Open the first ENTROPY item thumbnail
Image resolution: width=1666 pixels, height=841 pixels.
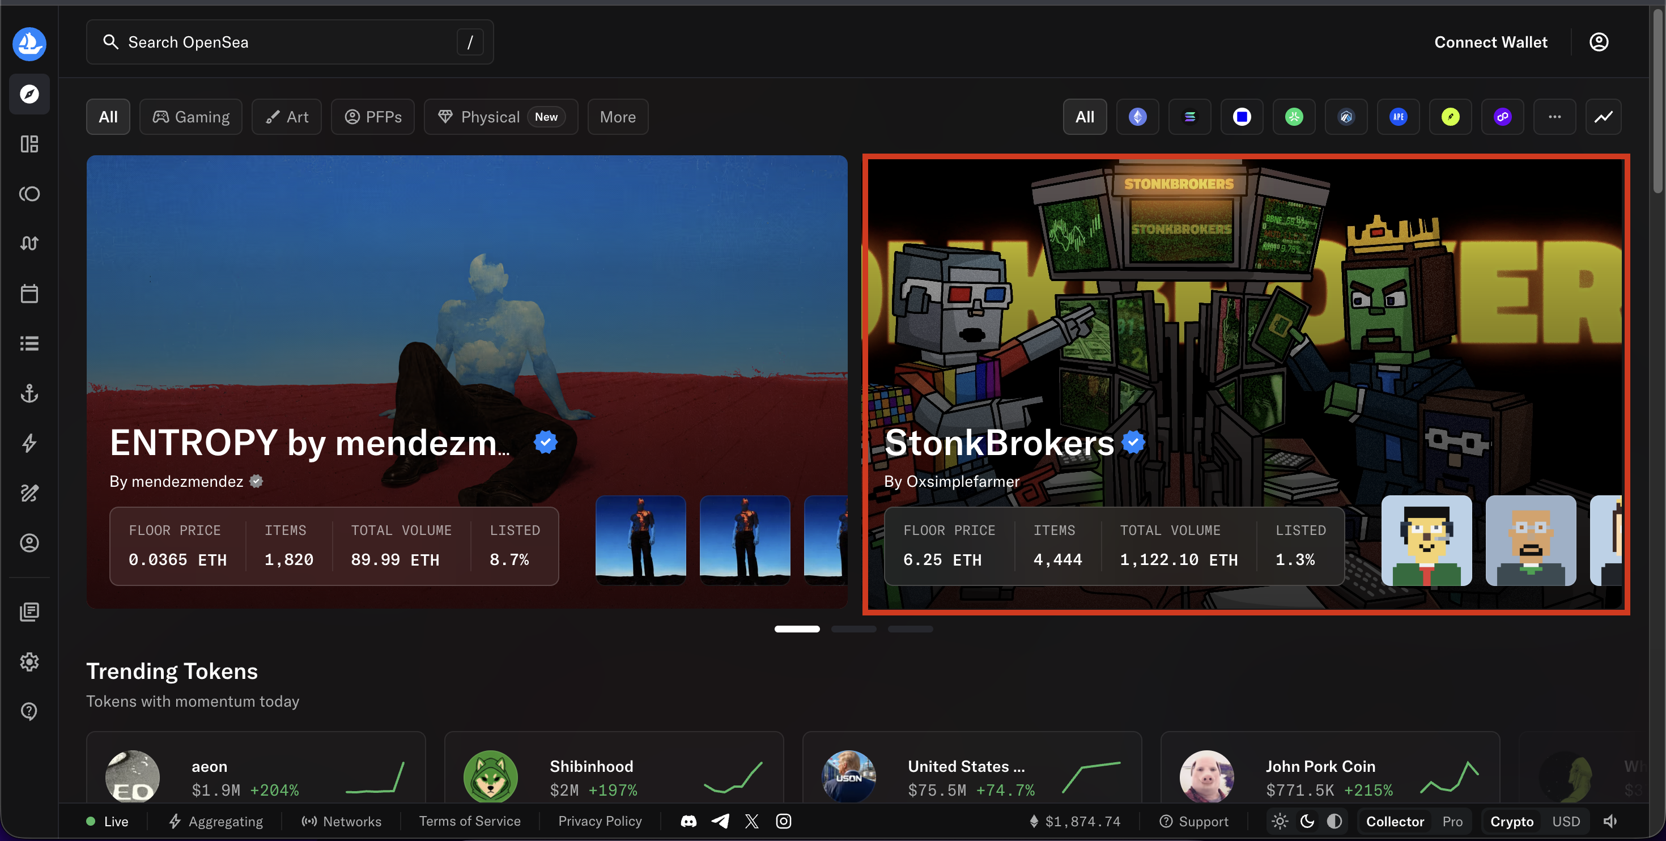click(640, 540)
